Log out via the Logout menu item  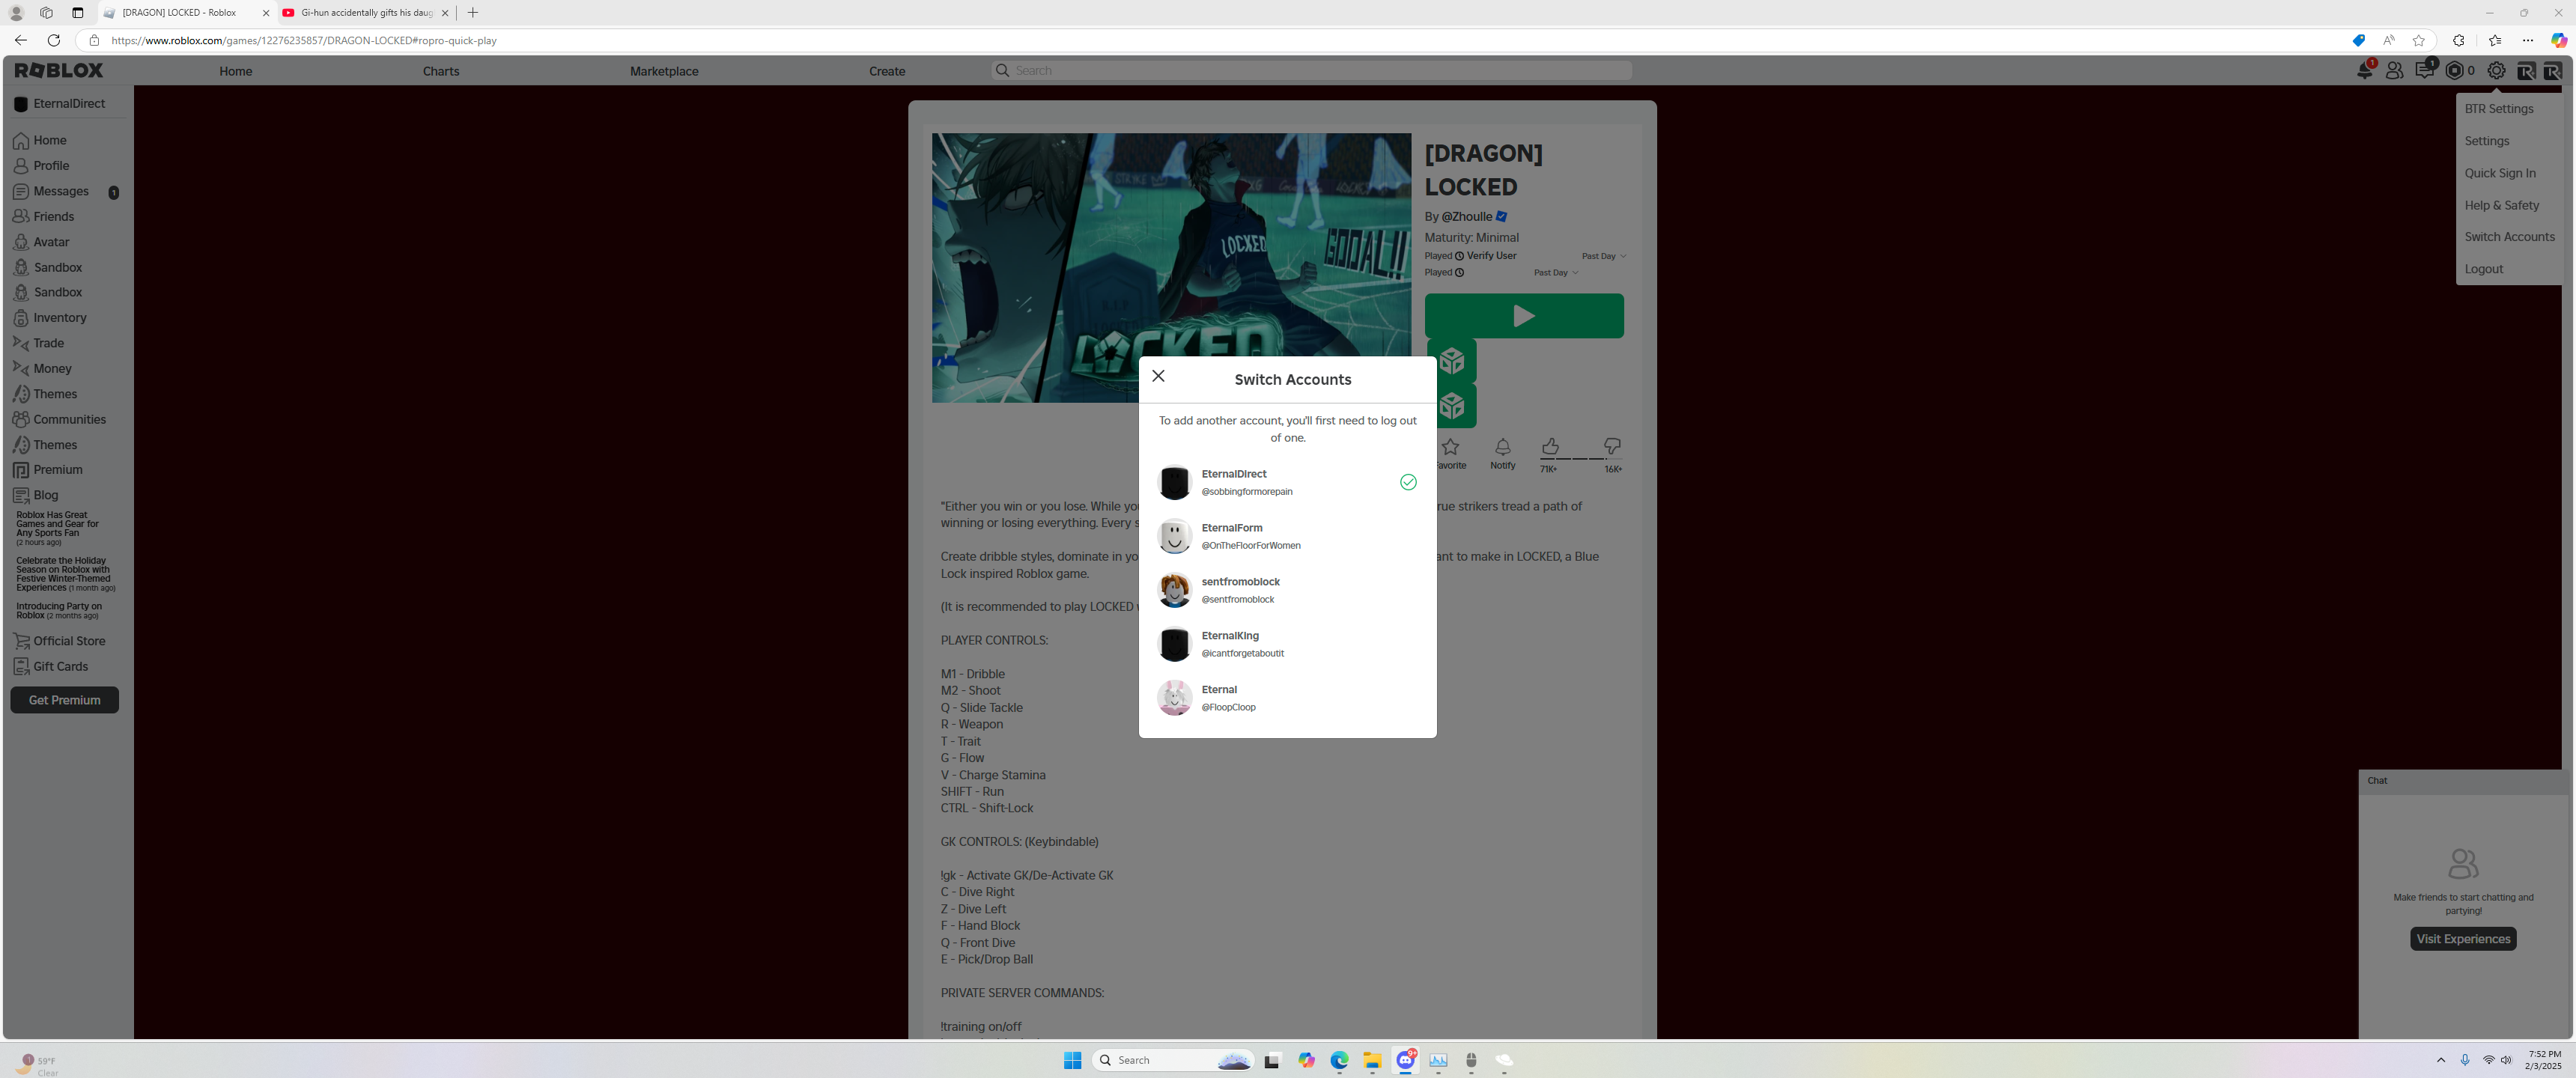[x=2483, y=269]
